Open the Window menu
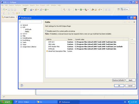This screenshot has width=139, height=104. (x=53, y=5)
